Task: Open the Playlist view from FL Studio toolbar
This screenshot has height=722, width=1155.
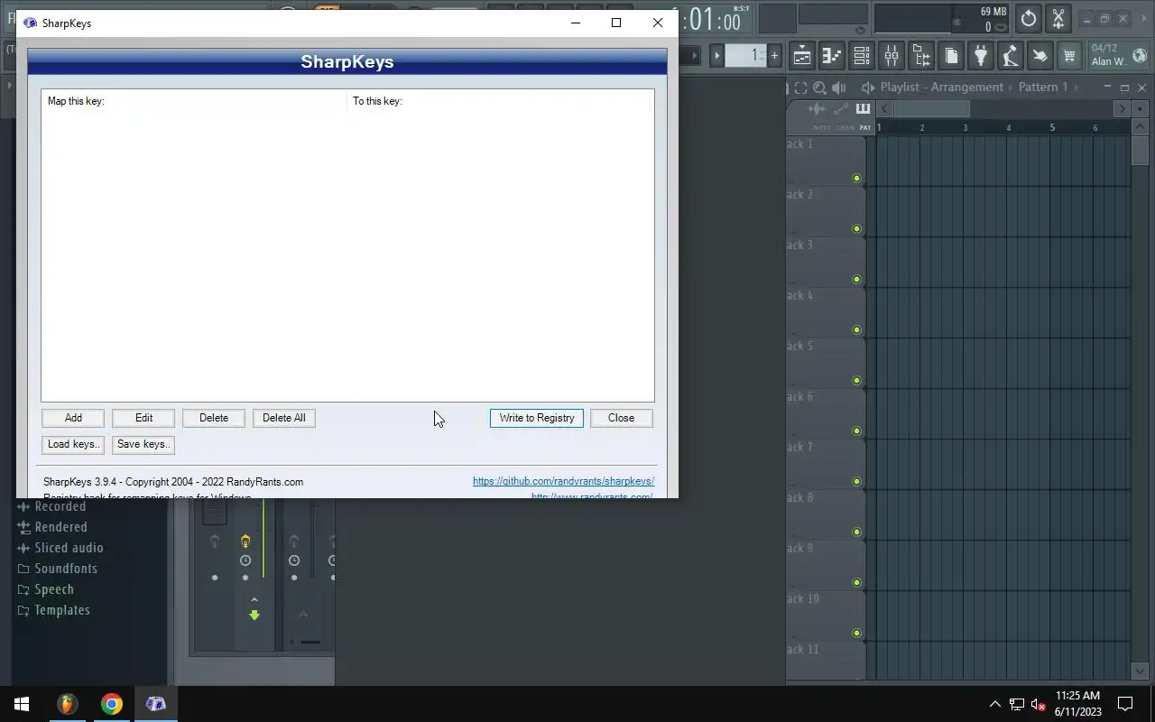Action: (802, 56)
